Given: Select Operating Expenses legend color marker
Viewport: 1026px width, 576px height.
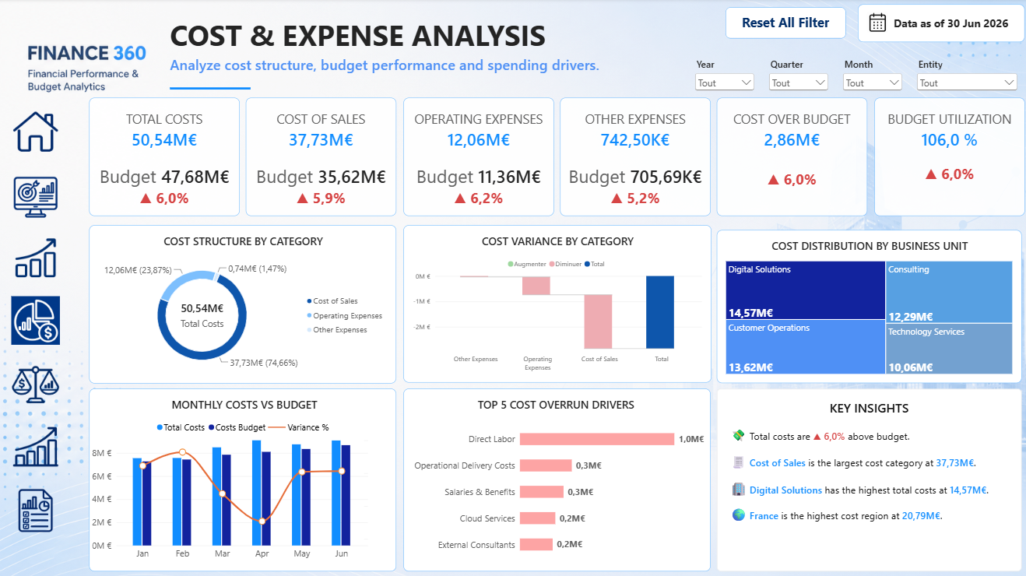Looking at the screenshot, I should (309, 316).
